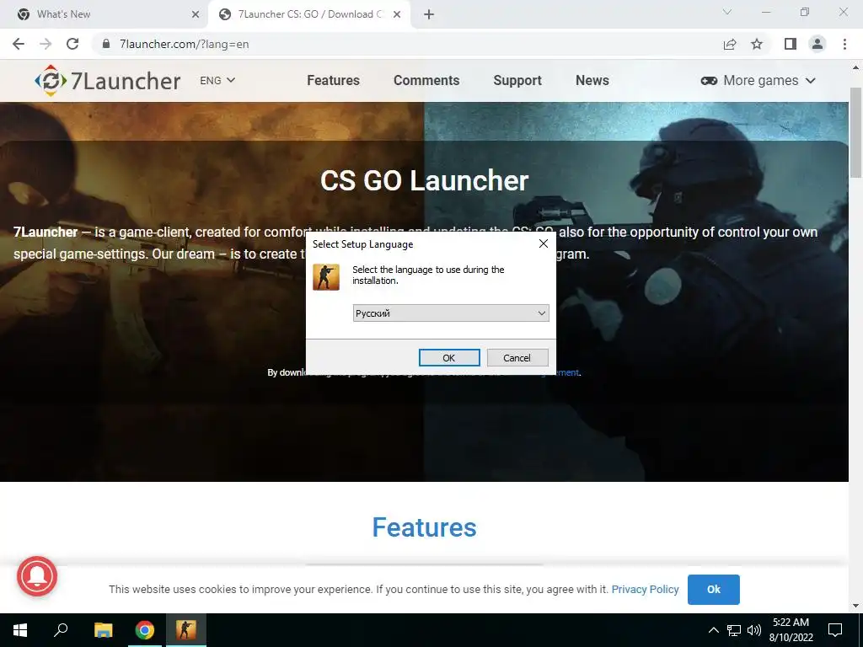Click the scrollbar down arrow

click(855, 606)
